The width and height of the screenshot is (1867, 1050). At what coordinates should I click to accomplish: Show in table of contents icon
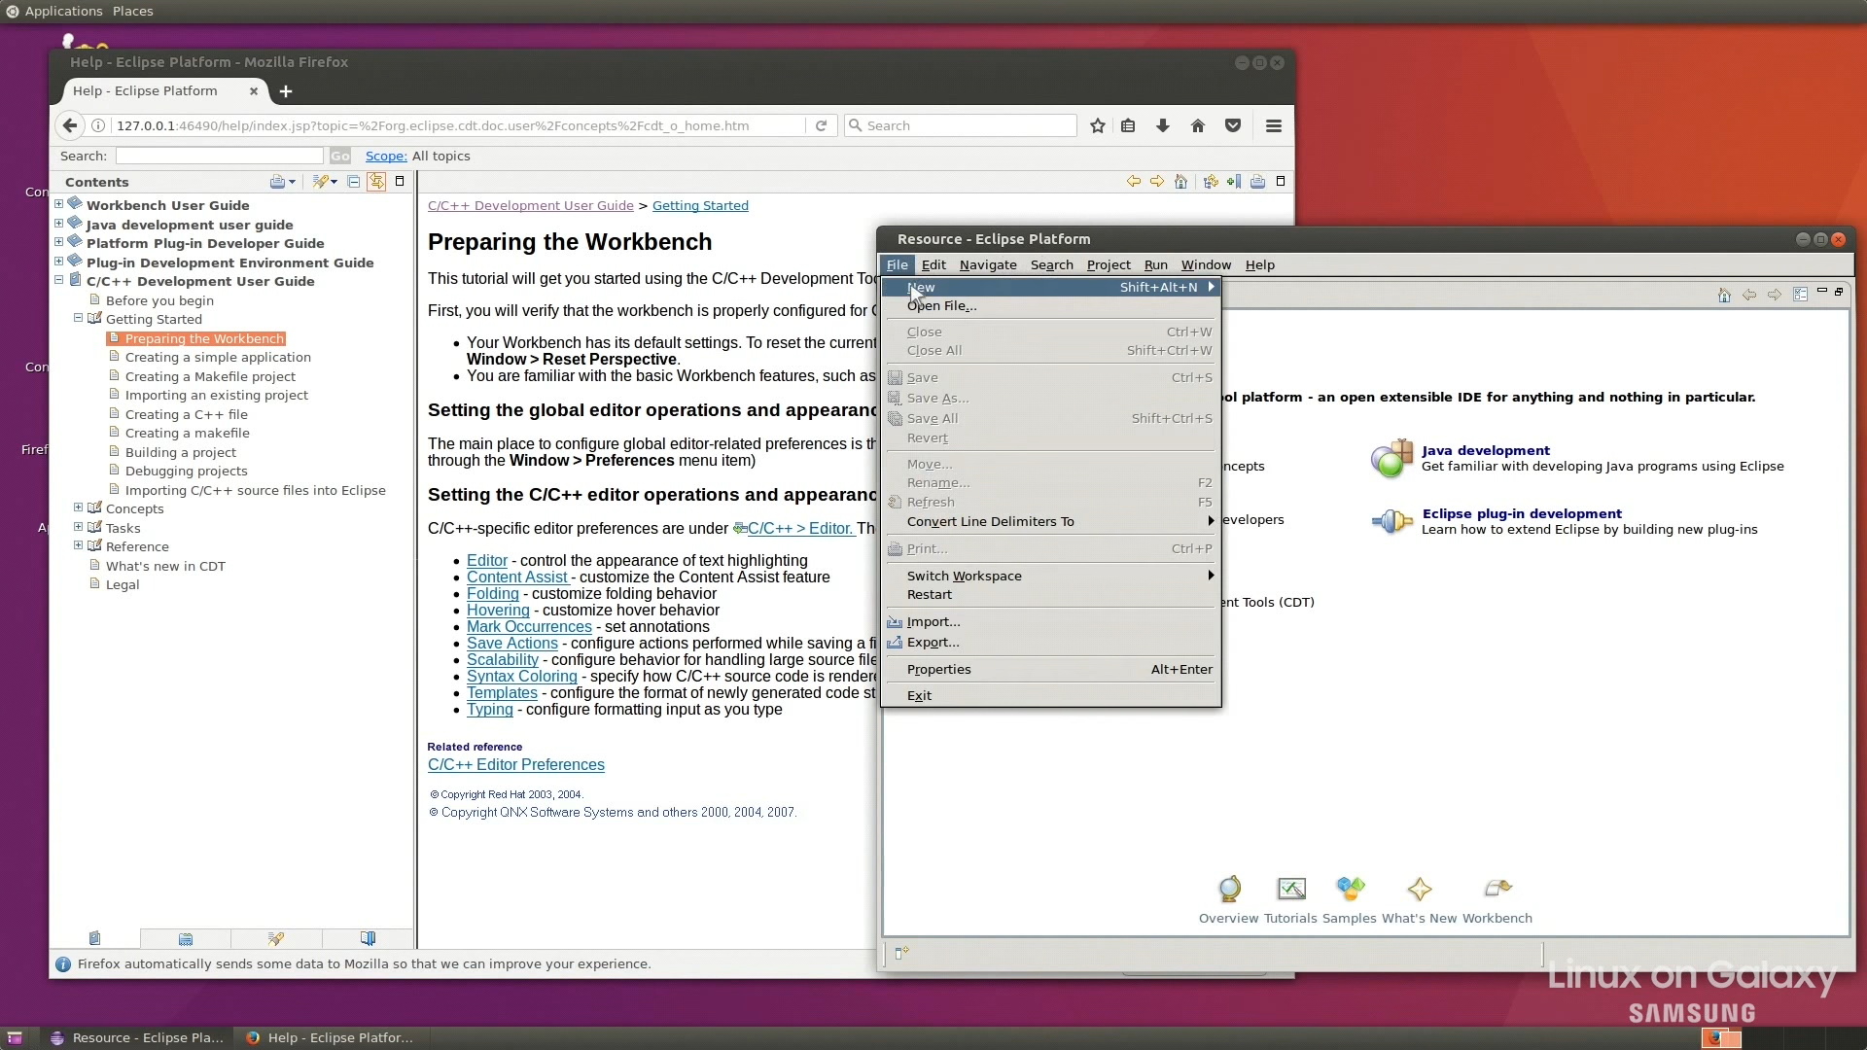click(1211, 182)
